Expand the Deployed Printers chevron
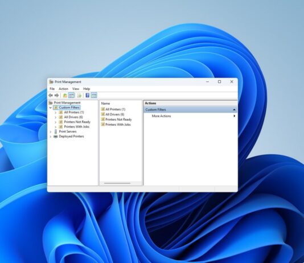The height and width of the screenshot is (263, 304). point(51,137)
